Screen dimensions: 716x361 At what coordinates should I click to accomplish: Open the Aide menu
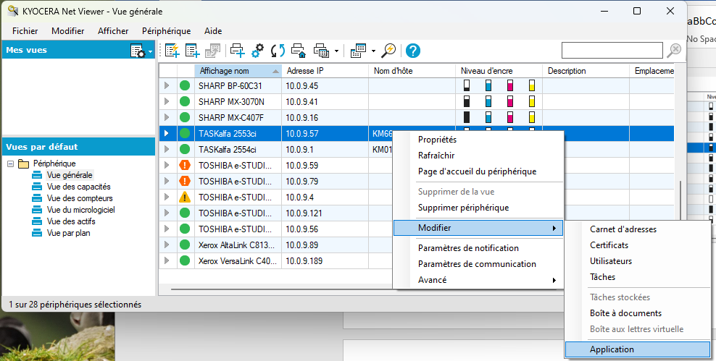213,31
